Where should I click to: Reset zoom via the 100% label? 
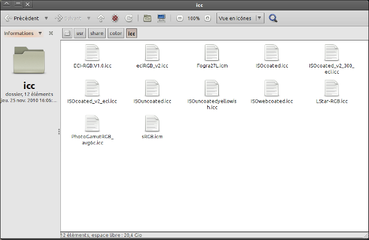(x=194, y=18)
